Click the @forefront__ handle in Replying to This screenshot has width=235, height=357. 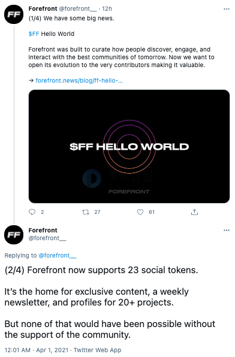click(58, 255)
